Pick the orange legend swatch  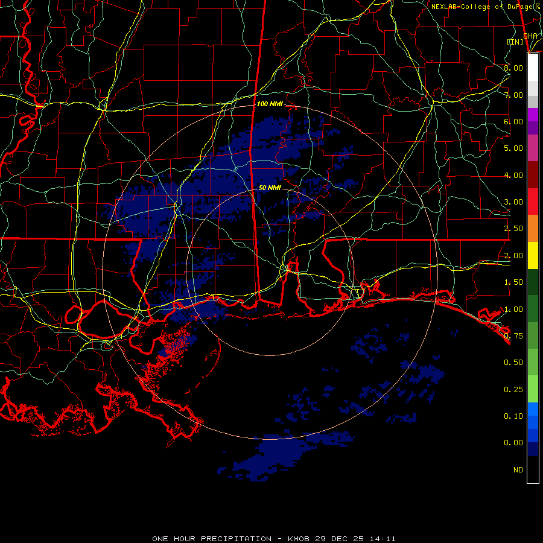pos(533,229)
